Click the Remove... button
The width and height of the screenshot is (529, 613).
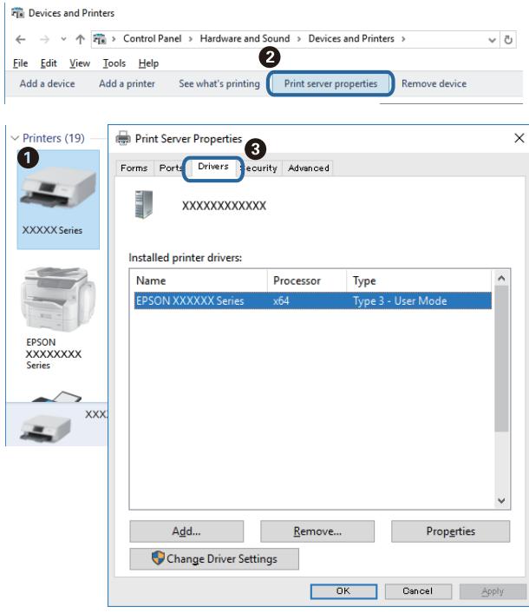pyautogui.click(x=317, y=531)
